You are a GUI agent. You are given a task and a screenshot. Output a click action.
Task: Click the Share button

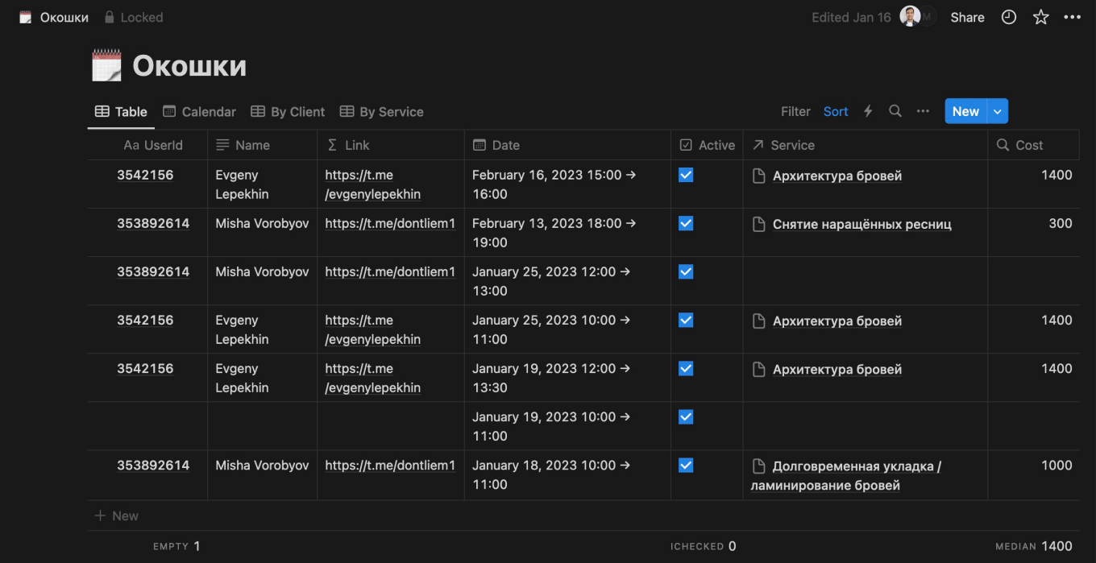coord(967,17)
